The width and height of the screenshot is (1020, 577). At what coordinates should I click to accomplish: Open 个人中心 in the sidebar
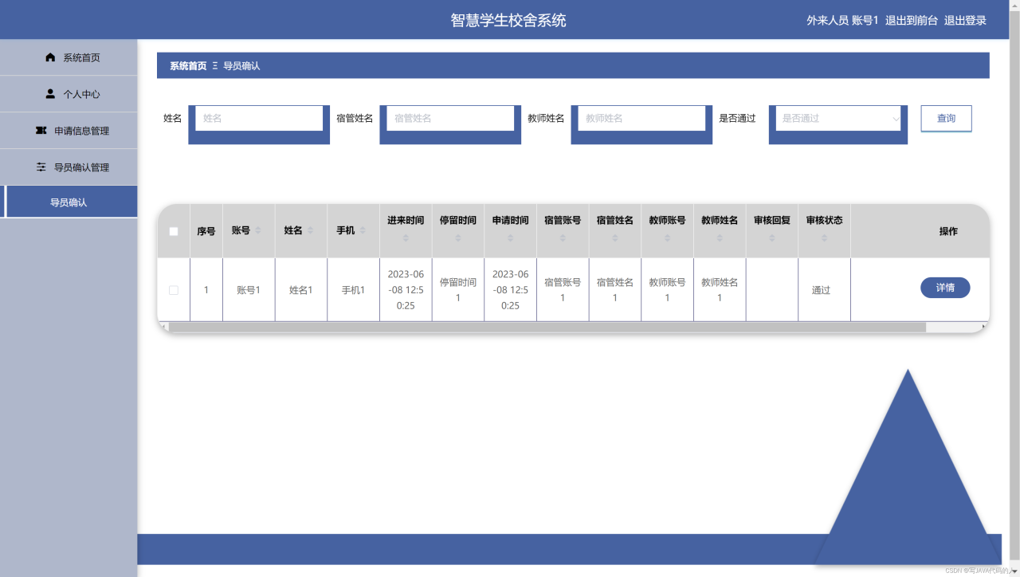pos(69,94)
